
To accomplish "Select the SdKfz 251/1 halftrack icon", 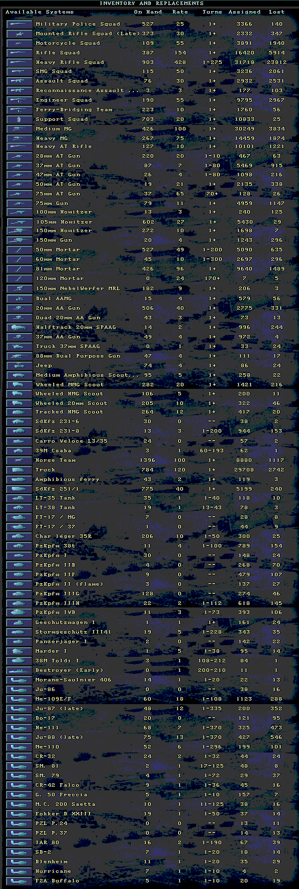I will (20, 489).
